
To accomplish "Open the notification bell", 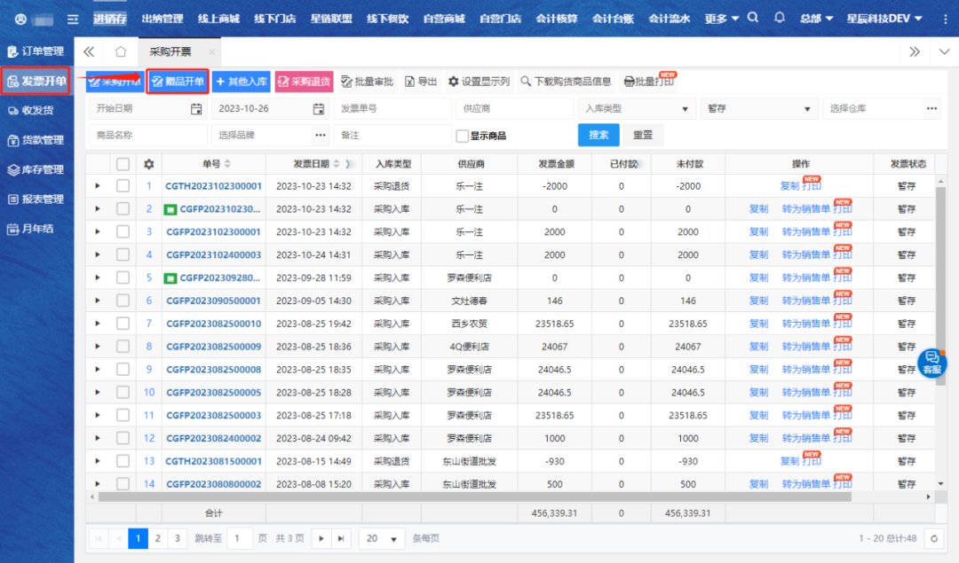I will coord(780,18).
